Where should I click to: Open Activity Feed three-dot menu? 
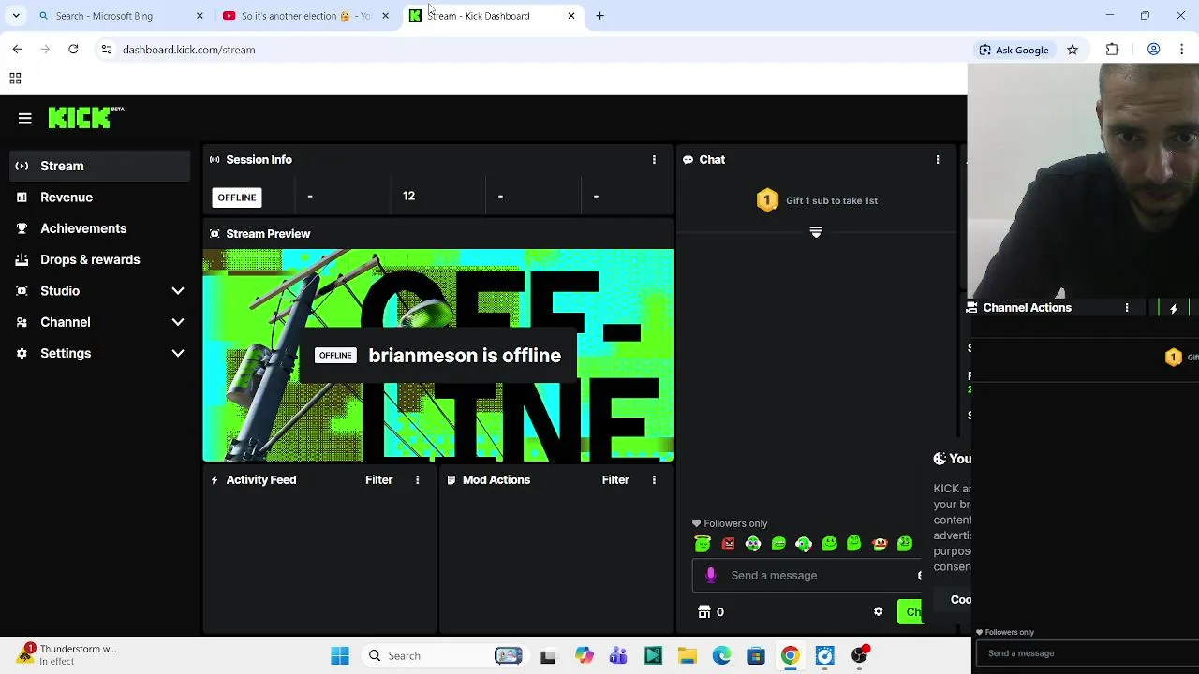(x=418, y=480)
